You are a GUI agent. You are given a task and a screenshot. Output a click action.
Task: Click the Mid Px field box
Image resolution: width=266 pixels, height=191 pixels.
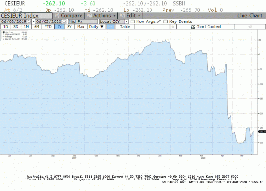click(x=83, y=21)
